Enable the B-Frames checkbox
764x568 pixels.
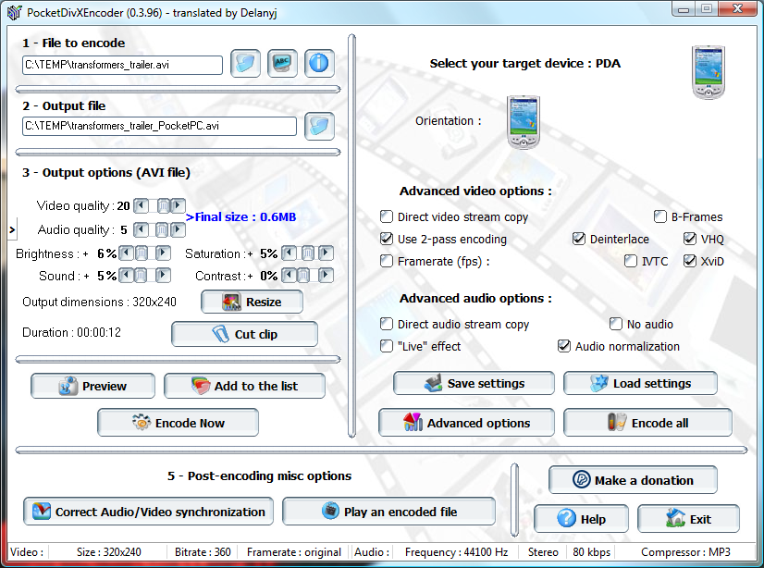coord(660,216)
